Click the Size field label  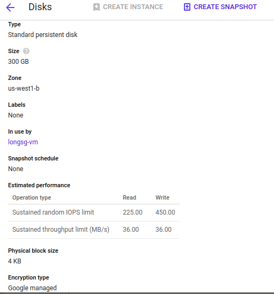13,51
